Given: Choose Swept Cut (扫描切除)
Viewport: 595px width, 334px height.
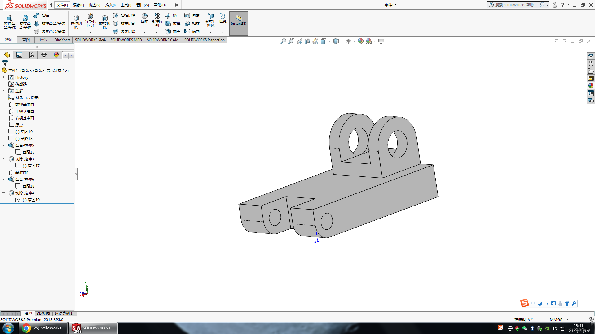Looking at the screenshot, I should 124,15.
